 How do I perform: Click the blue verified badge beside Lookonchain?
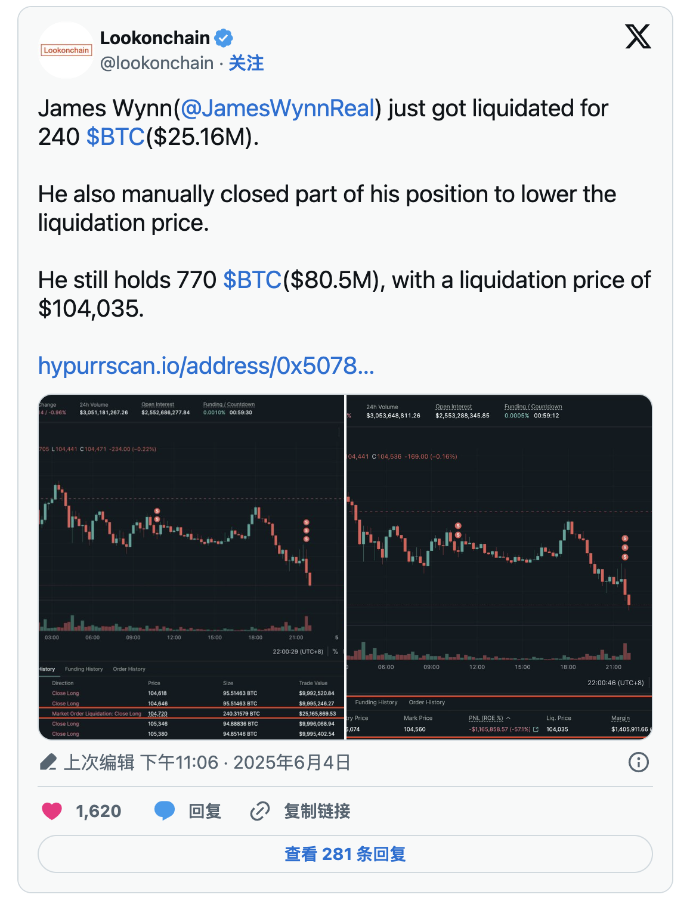(x=224, y=38)
